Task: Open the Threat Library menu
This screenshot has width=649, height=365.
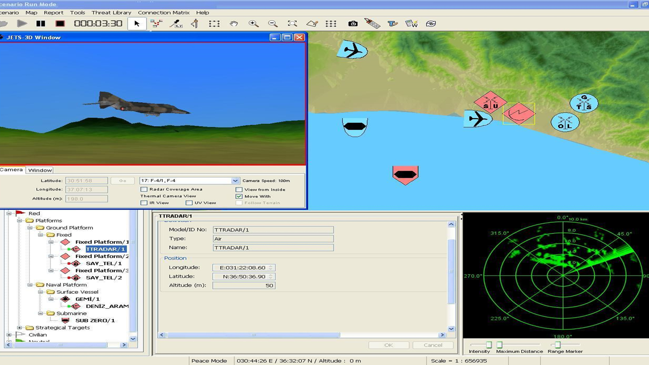Action: (111, 13)
